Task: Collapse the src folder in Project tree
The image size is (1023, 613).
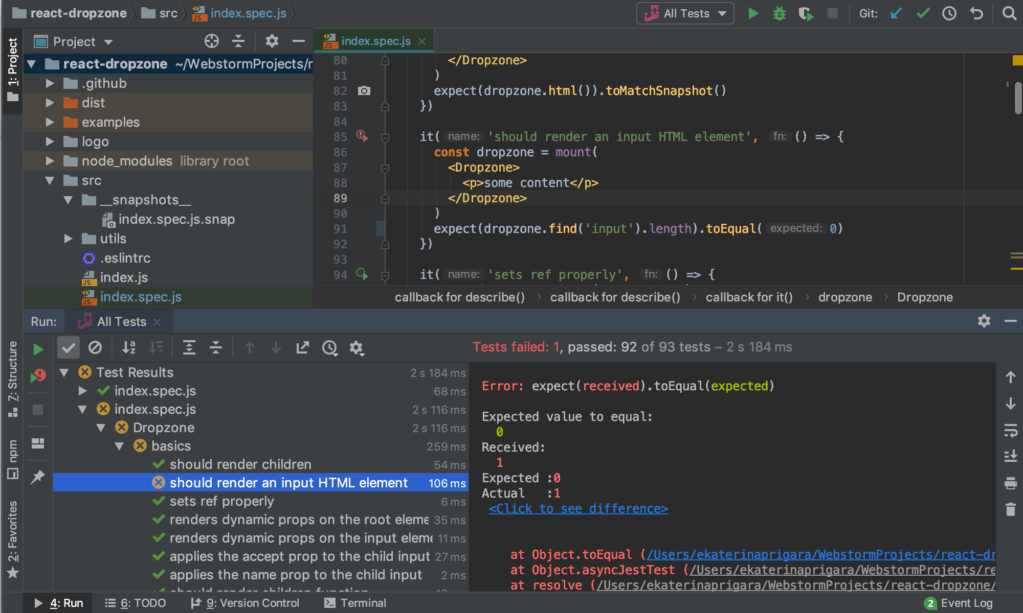Action: [50, 180]
